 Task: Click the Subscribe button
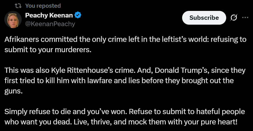(204, 18)
